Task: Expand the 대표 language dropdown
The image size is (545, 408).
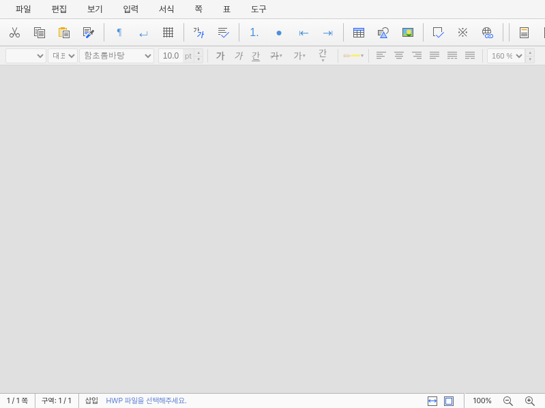Action: [63, 56]
